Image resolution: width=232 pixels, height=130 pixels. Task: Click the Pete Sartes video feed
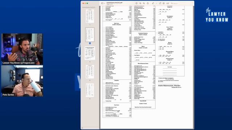coord(22,81)
